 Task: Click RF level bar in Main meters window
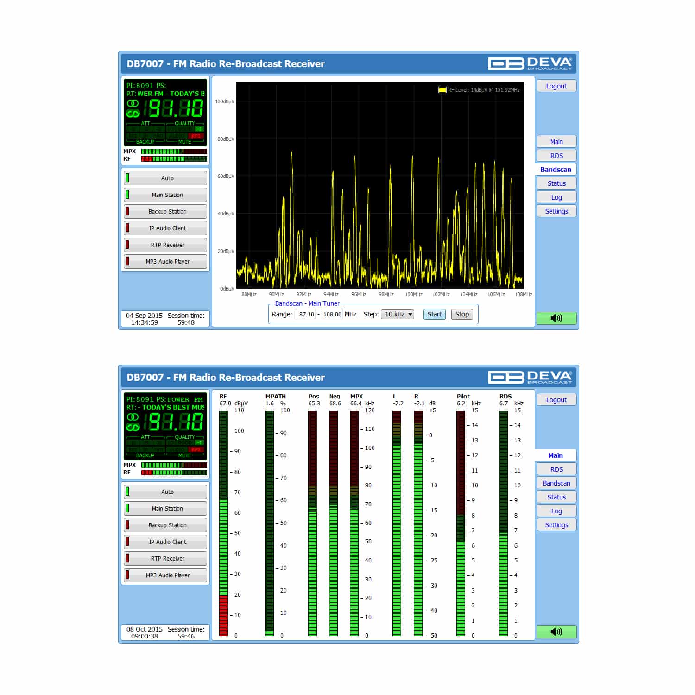pos(174,473)
